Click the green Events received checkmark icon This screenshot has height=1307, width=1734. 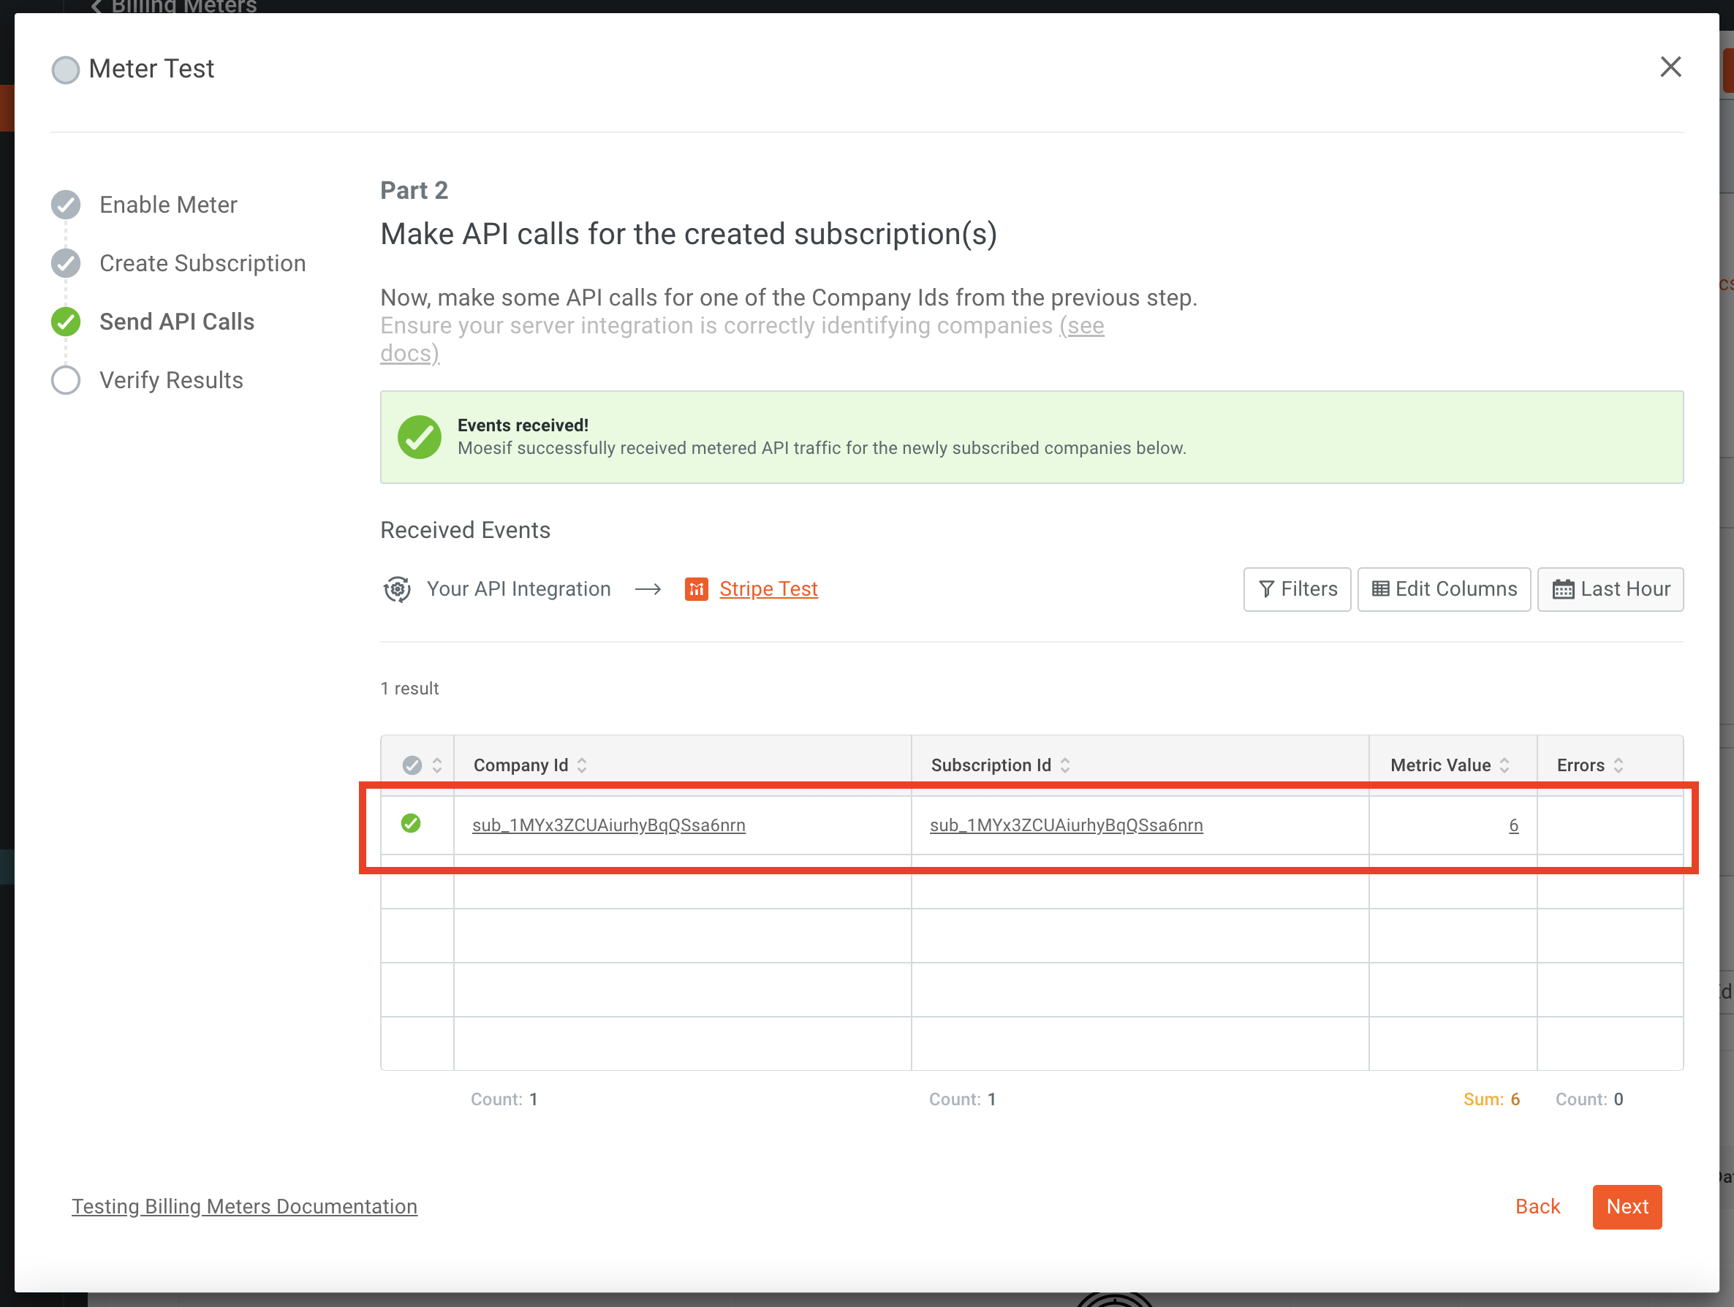pyautogui.click(x=420, y=436)
